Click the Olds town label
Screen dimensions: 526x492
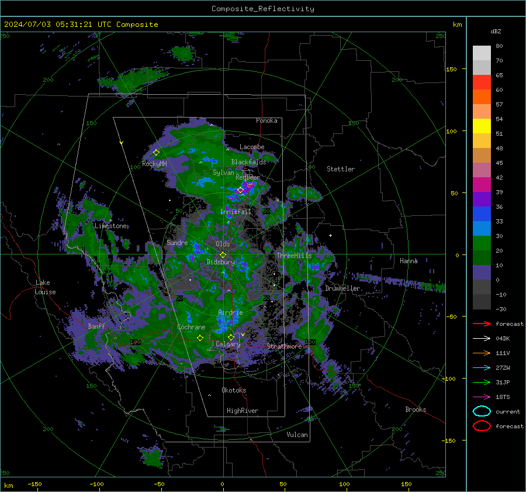223,244
